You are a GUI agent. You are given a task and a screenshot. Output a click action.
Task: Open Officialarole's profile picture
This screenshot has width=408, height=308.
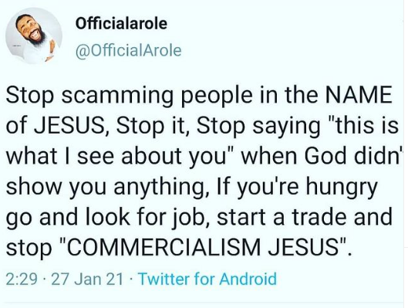[x=34, y=36]
